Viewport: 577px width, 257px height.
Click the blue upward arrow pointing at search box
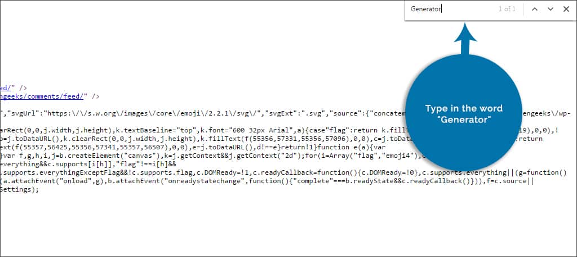[x=465, y=39]
